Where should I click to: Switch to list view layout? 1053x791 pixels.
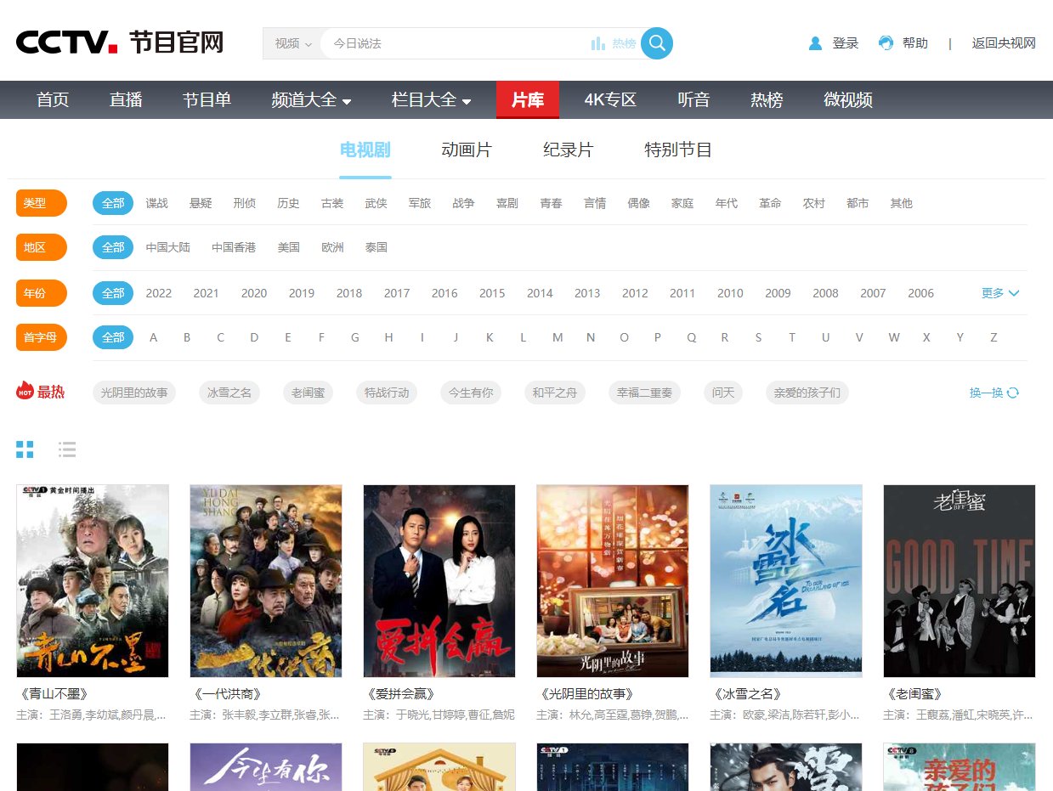pos(67,449)
